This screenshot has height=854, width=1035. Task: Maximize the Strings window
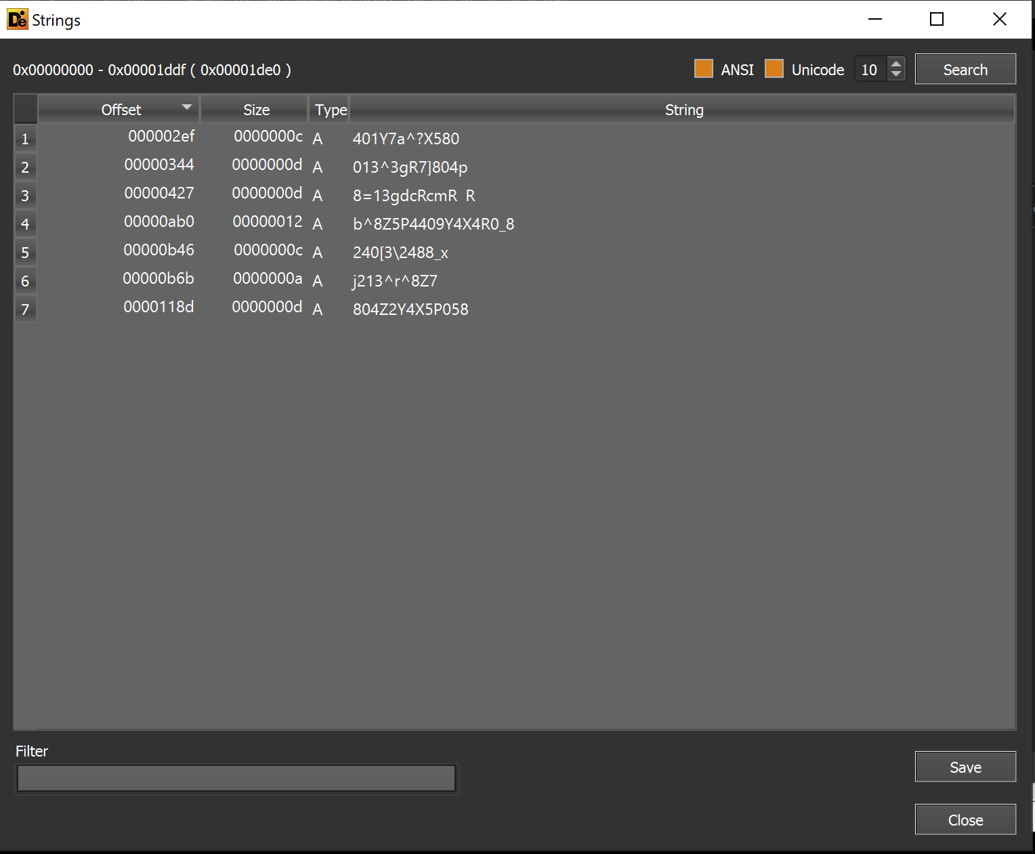[x=937, y=19]
